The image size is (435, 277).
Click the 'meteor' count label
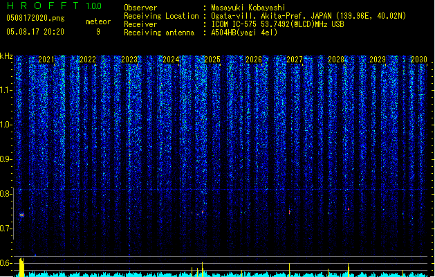pyautogui.click(x=98, y=21)
